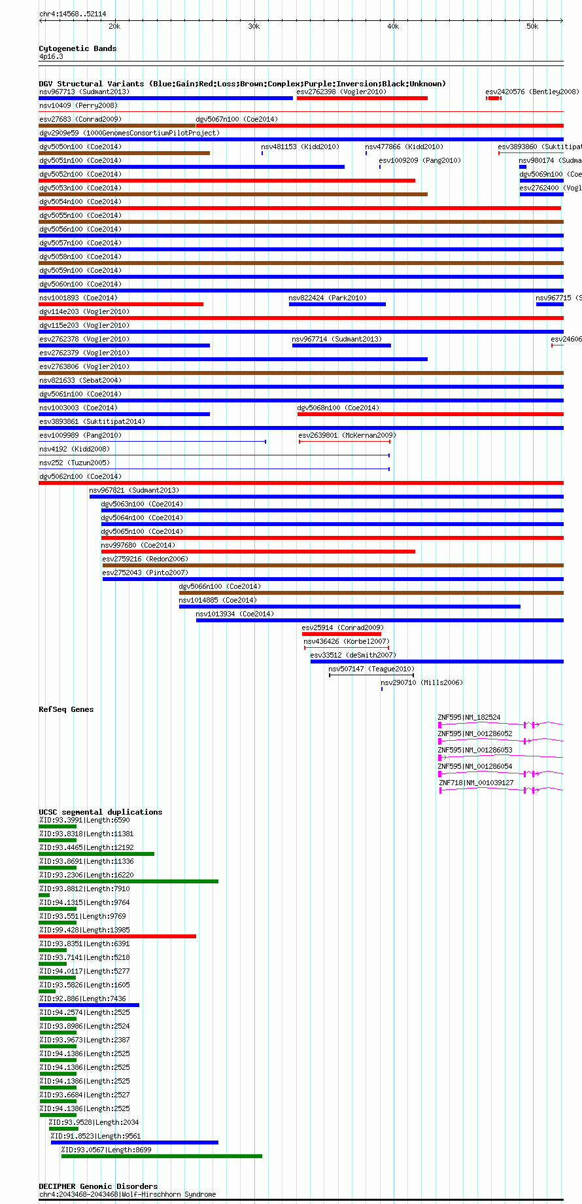
Task: Open dgv114e203 (Vogler2010) variant
Action: (301, 318)
